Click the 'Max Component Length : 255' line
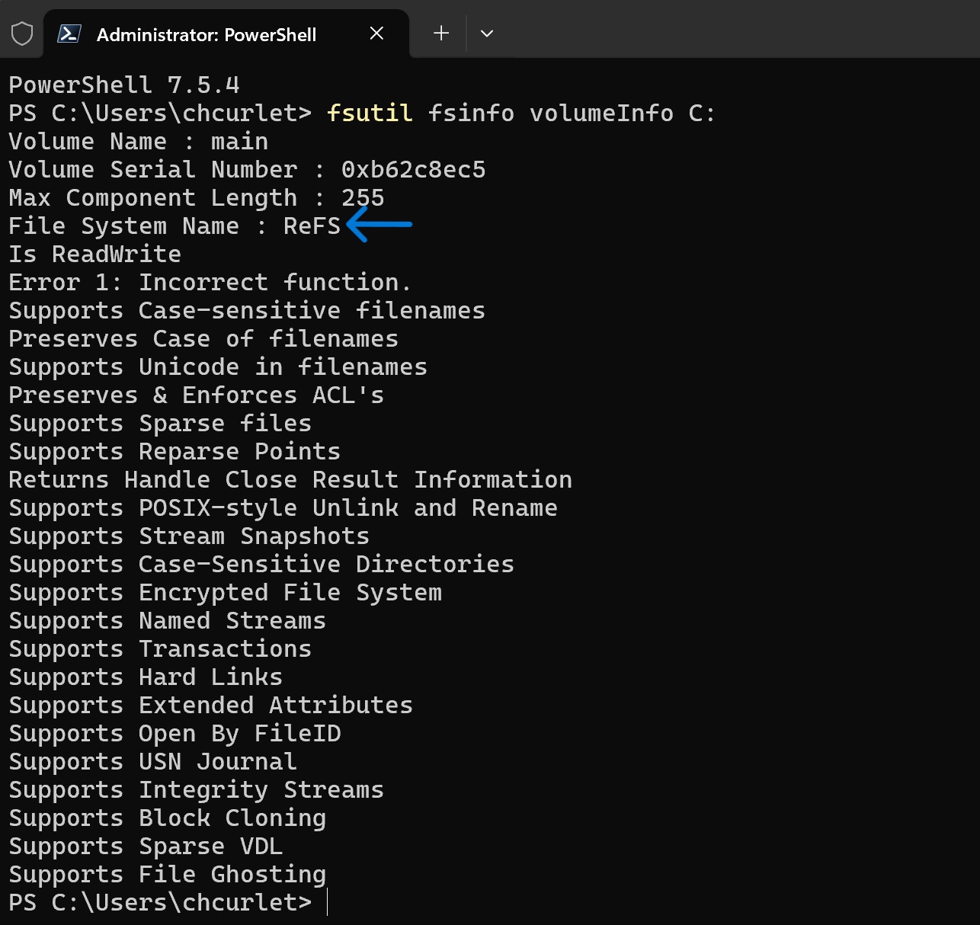The height and width of the screenshot is (925, 980). (197, 198)
